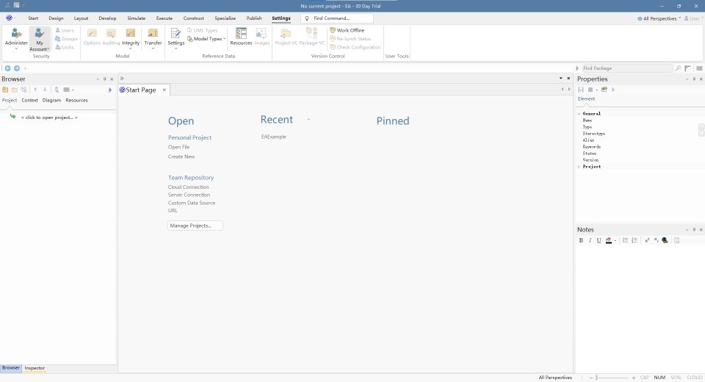This screenshot has width=705, height=382.
Task: Insert numbered list in Notes
Action: coord(634,240)
